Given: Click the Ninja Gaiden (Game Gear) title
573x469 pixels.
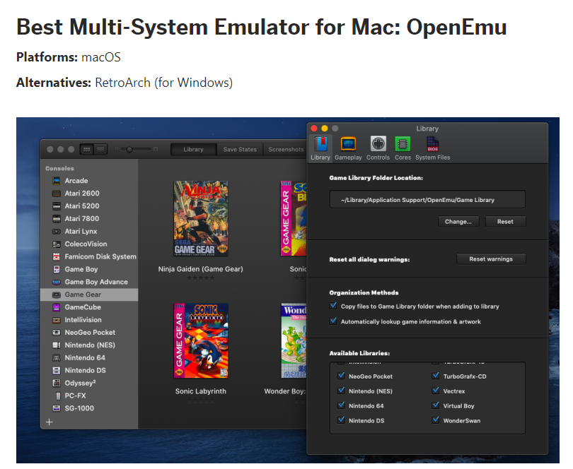Looking at the screenshot, I should coord(201,269).
